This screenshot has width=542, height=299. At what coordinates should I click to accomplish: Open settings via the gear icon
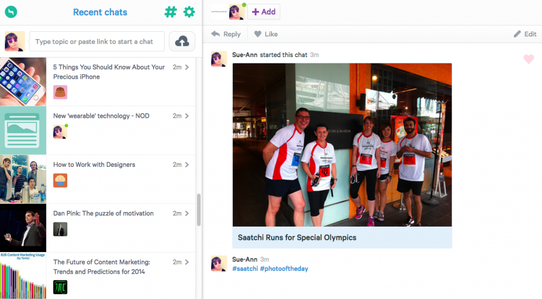189,12
